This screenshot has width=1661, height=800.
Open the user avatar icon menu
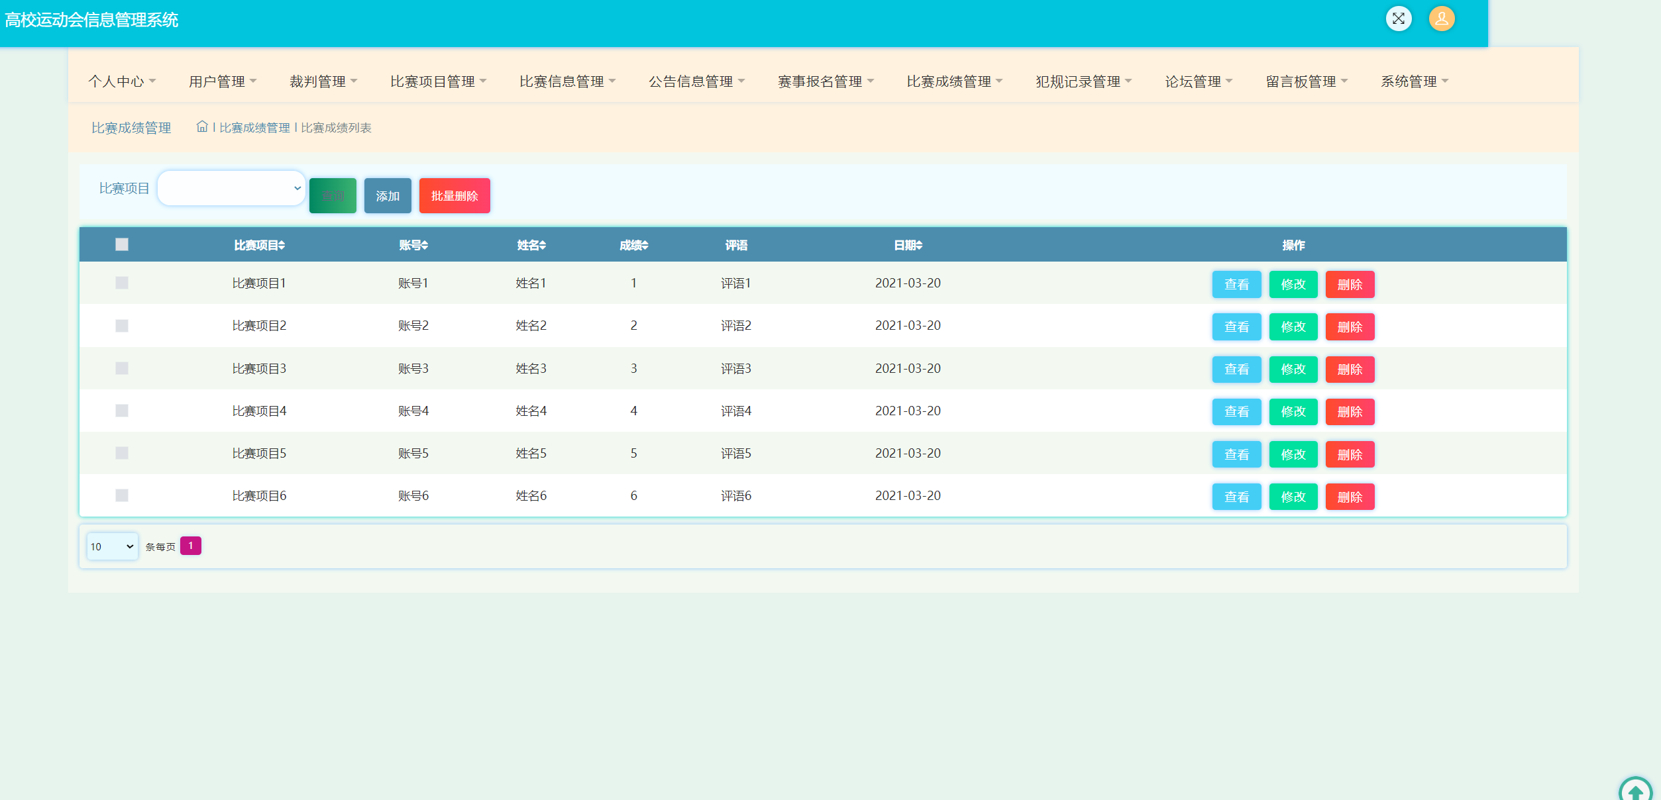click(1441, 19)
